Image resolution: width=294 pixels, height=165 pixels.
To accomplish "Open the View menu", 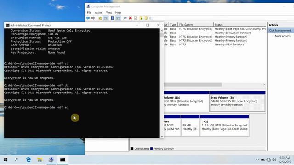I will (x=109, y=12).
